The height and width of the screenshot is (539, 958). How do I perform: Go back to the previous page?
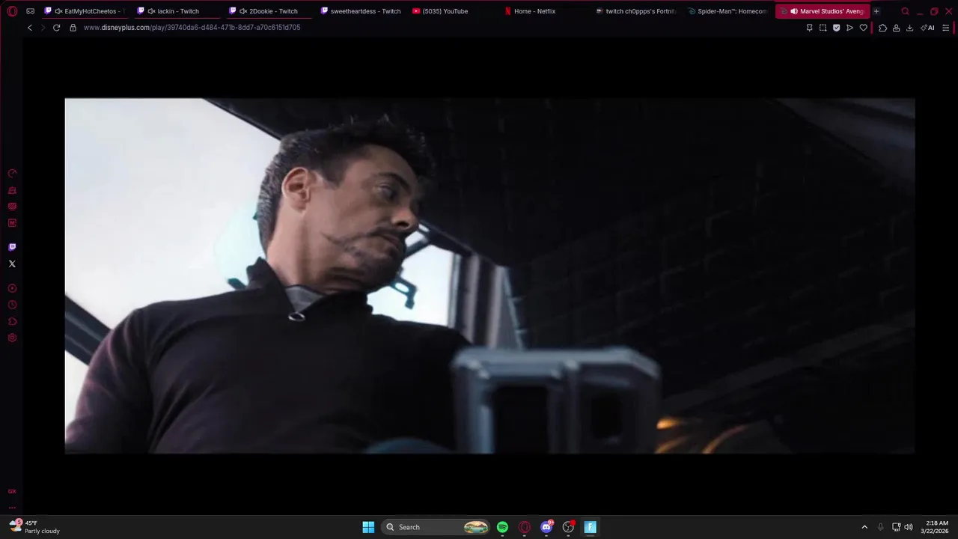tap(30, 28)
